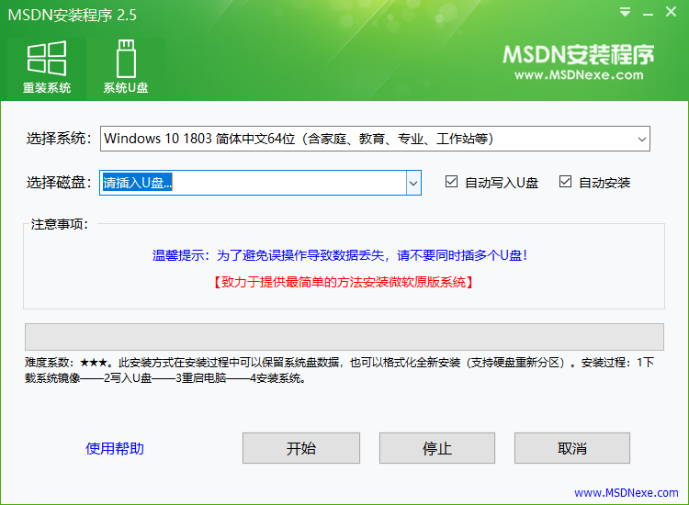Click the 开始 button
Image resolution: width=689 pixels, height=505 pixels.
[x=301, y=448]
